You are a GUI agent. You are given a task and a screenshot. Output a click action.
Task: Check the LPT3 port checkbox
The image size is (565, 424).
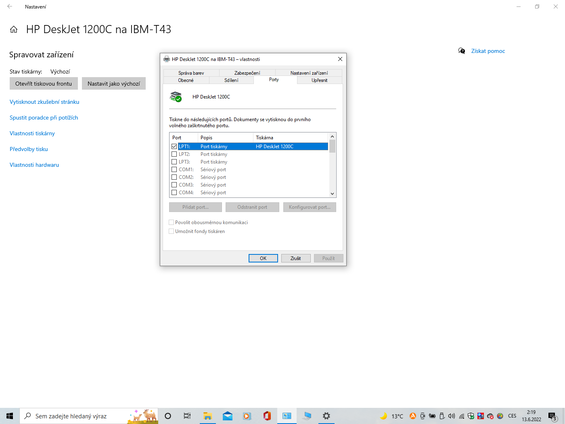click(x=174, y=162)
